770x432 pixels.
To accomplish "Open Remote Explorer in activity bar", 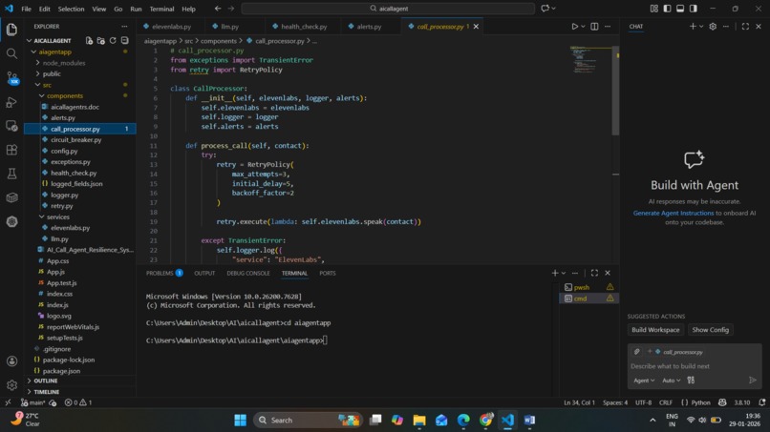I will [x=11, y=126].
